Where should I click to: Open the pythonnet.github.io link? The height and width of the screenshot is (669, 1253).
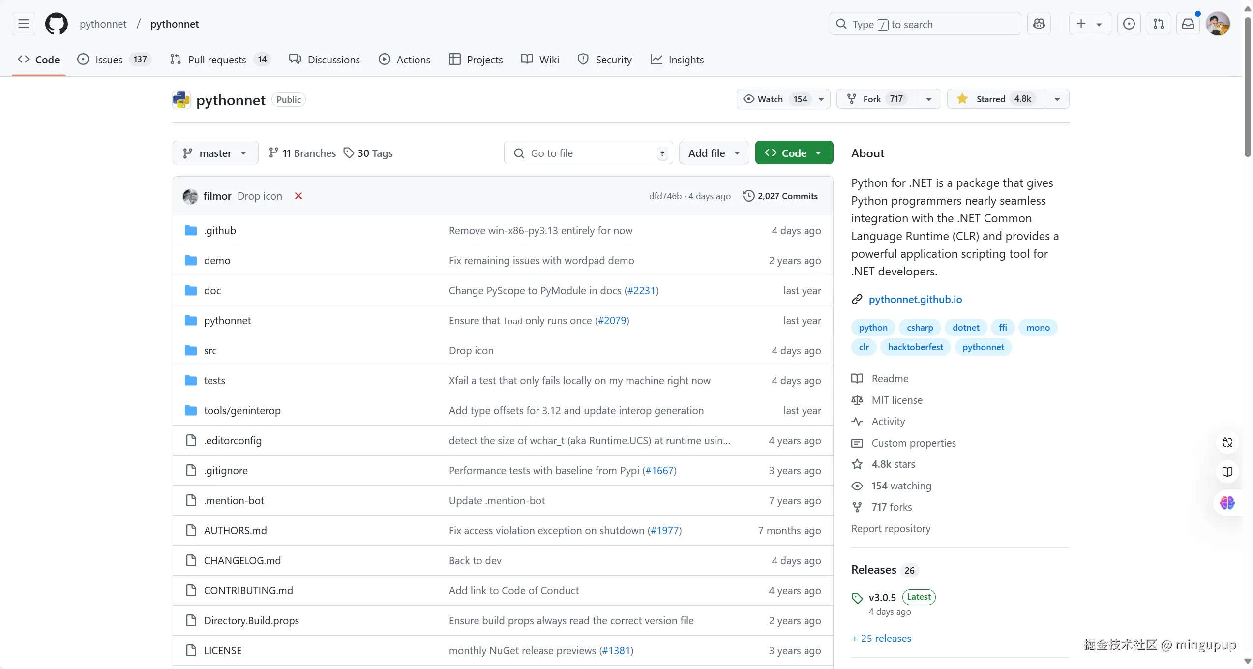point(915,299)
